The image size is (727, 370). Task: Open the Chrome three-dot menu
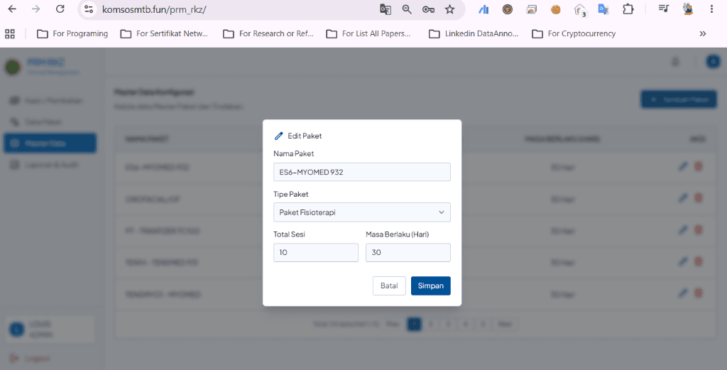pyautogui.click(x=711, y=9)
